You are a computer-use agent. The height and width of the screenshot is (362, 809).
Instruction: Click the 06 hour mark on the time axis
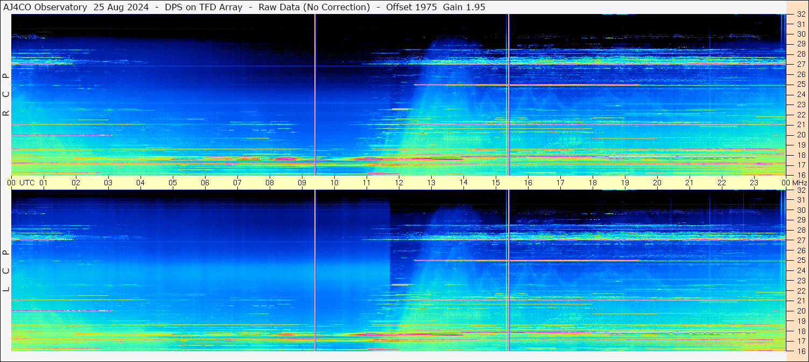[205, 183]
